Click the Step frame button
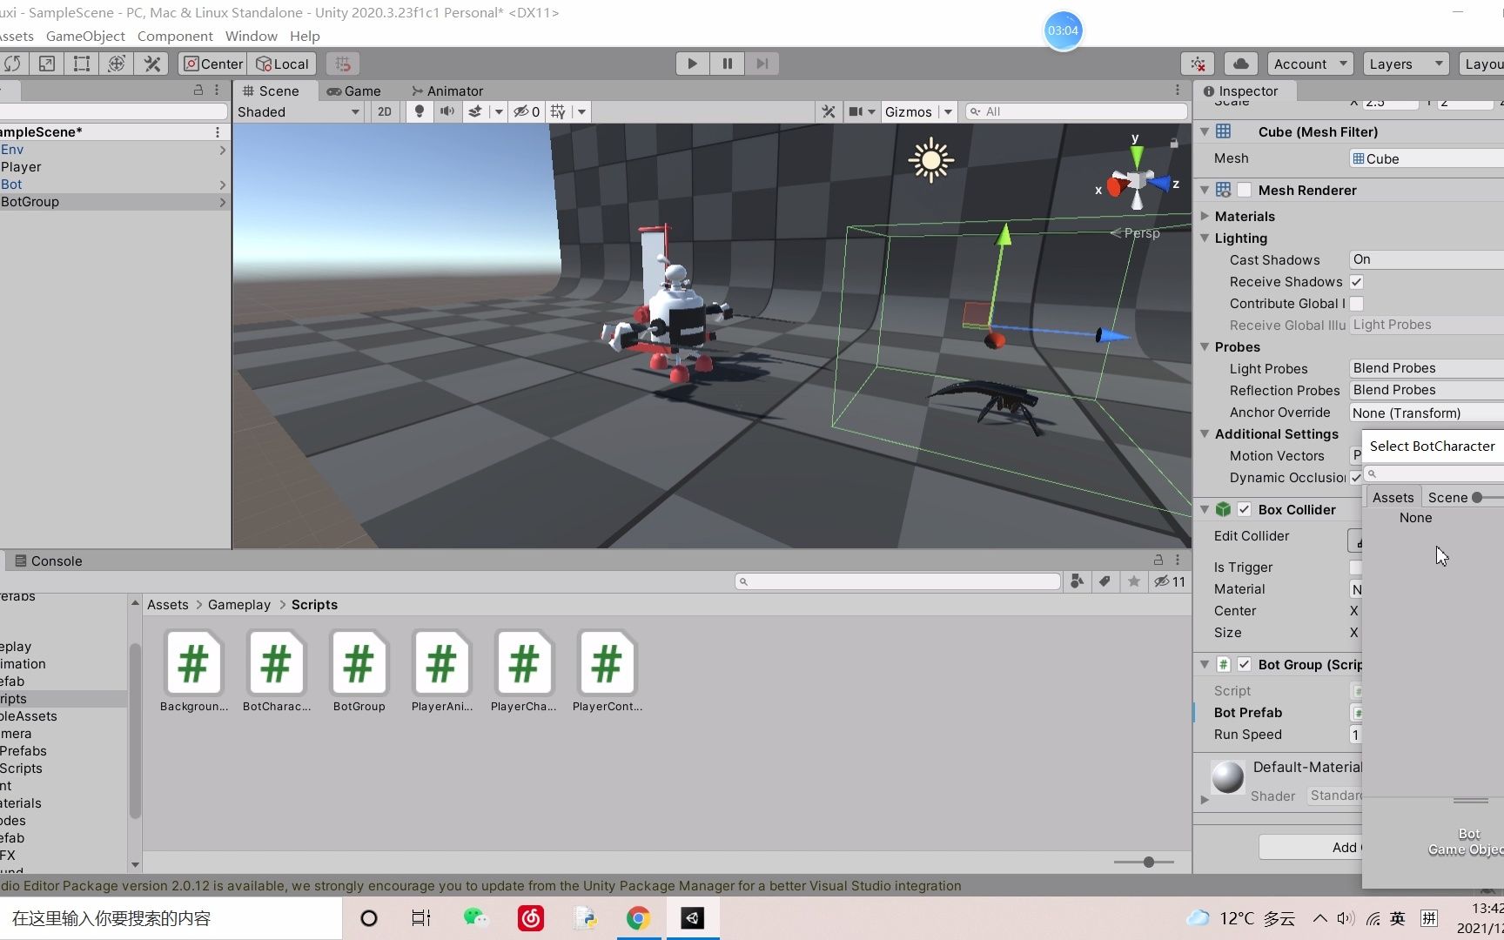This screenshot has width=1504, height=940. 762,63
